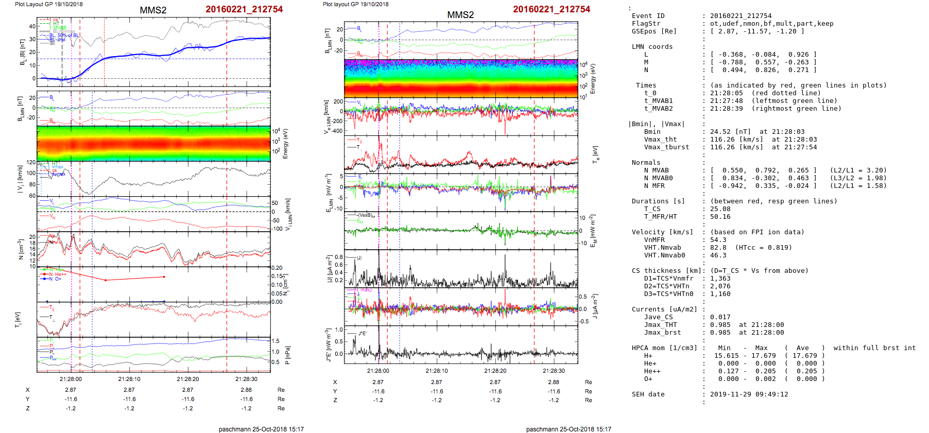
Task: Click the MMS2 title above the right plot
Action: [460, 15]
